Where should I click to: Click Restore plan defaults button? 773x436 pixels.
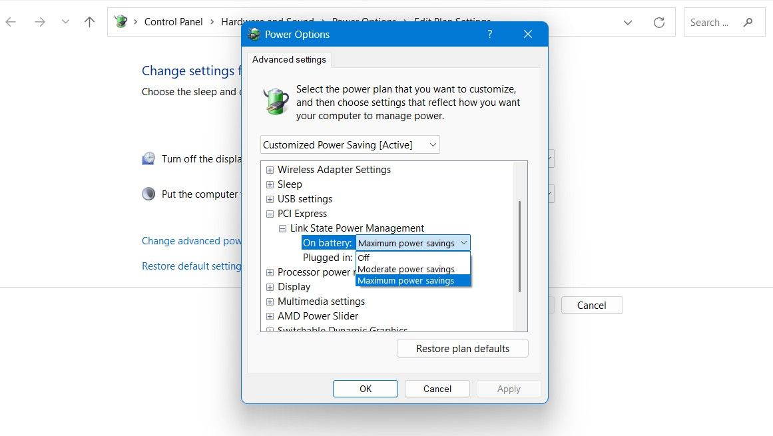(463, 349)
